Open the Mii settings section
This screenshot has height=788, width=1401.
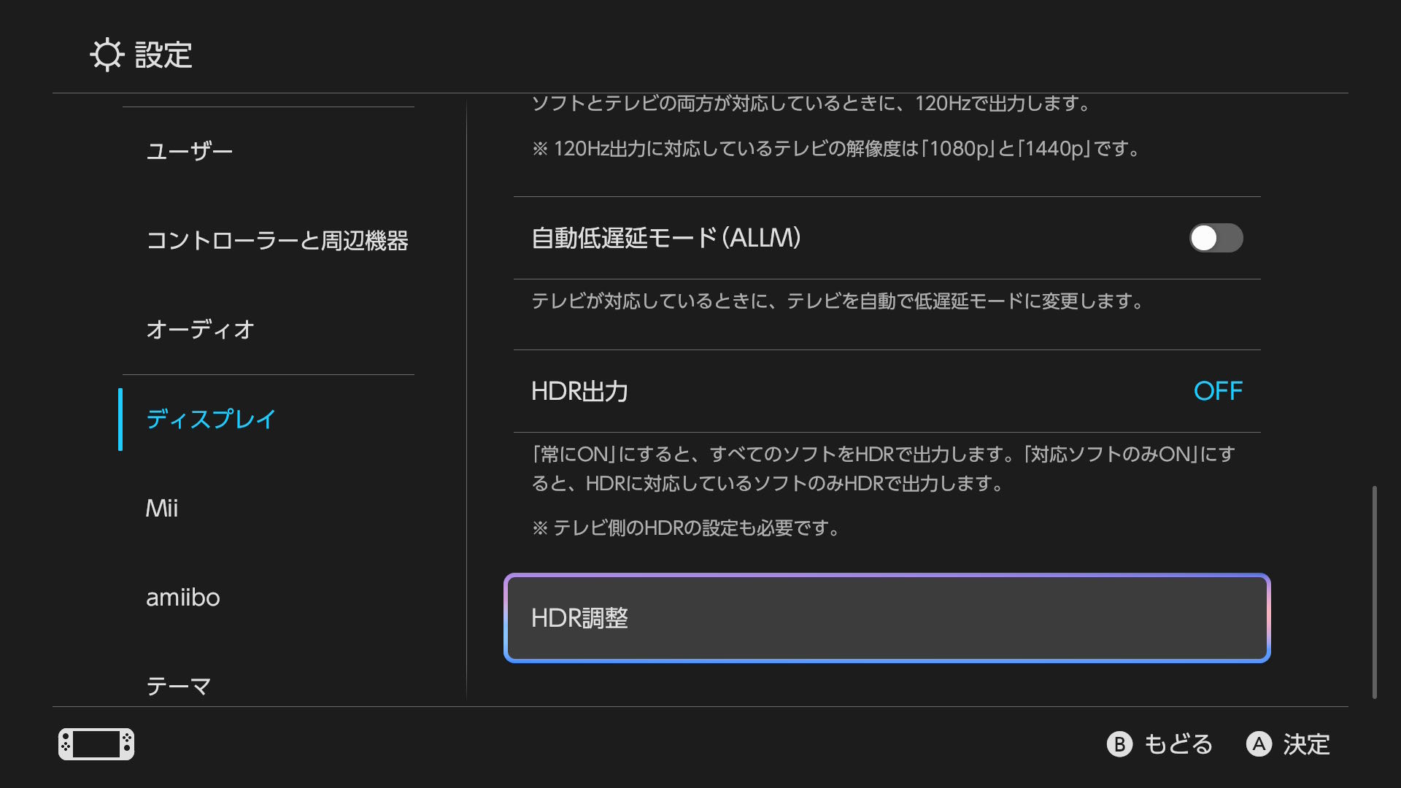tap(162, 508)
